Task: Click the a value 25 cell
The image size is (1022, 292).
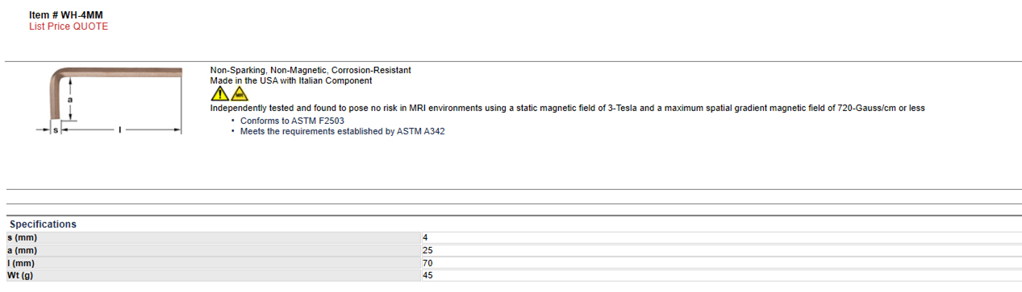Action: pyautogui.click(x=721, y=250)
